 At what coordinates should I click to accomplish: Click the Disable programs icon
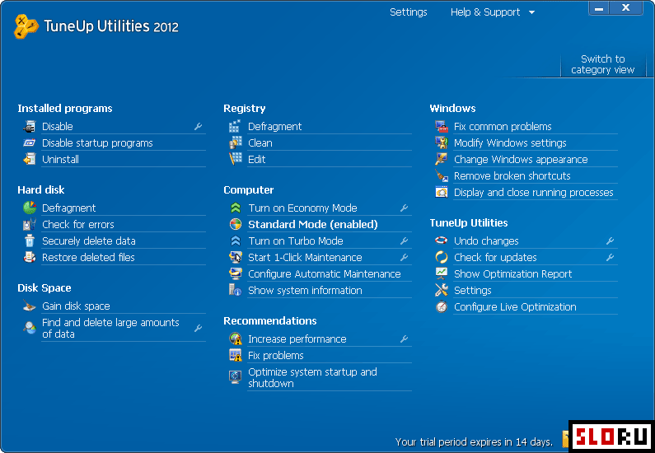[29, 126]
